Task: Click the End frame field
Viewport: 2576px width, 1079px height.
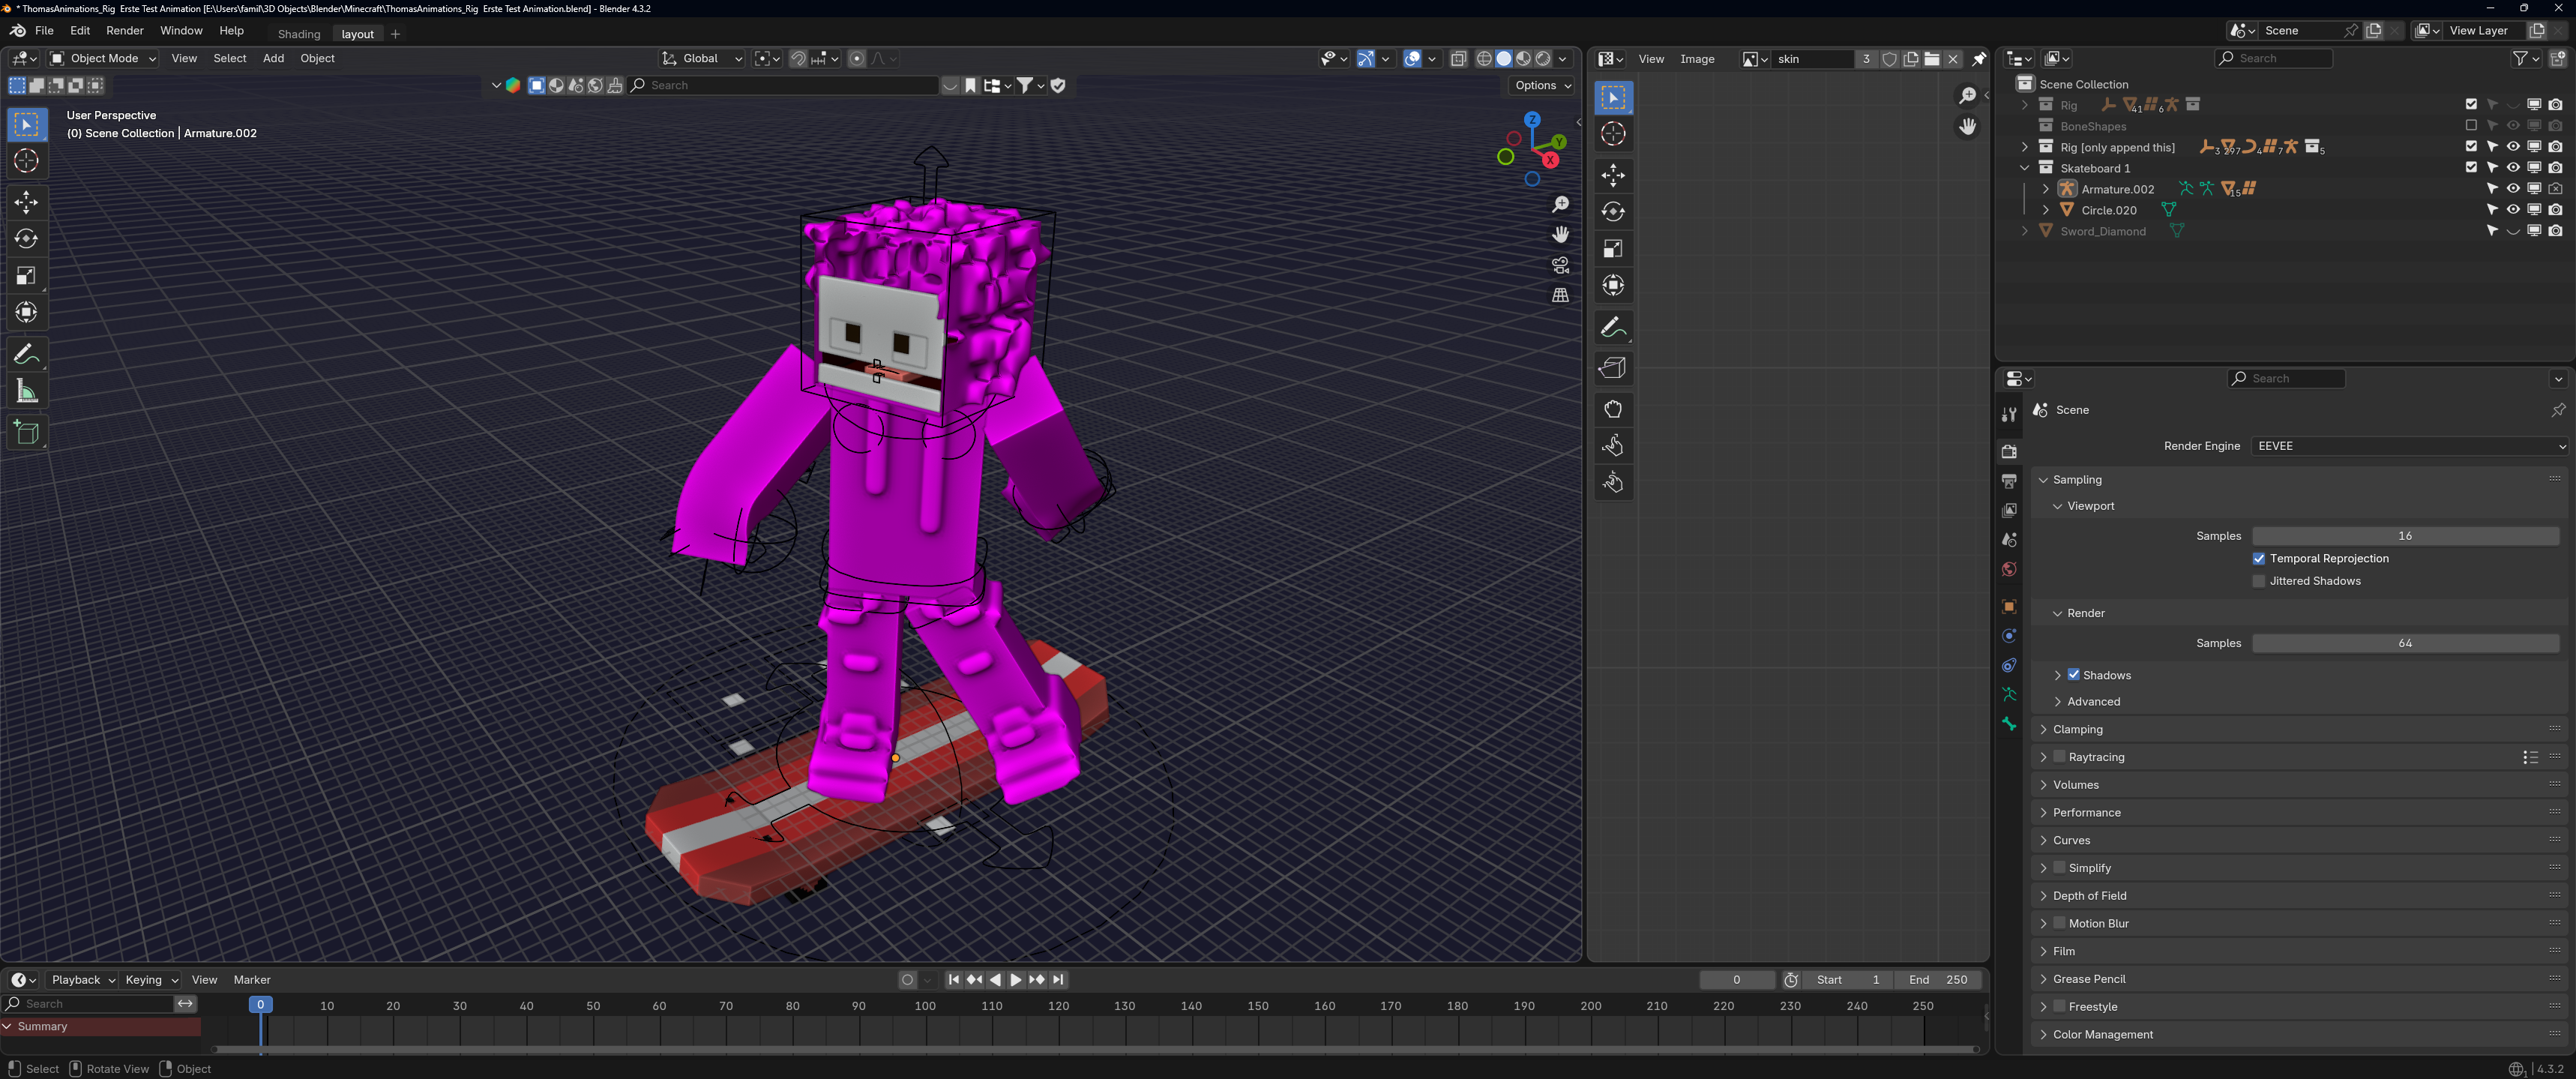Action: tap(1937, 980)
